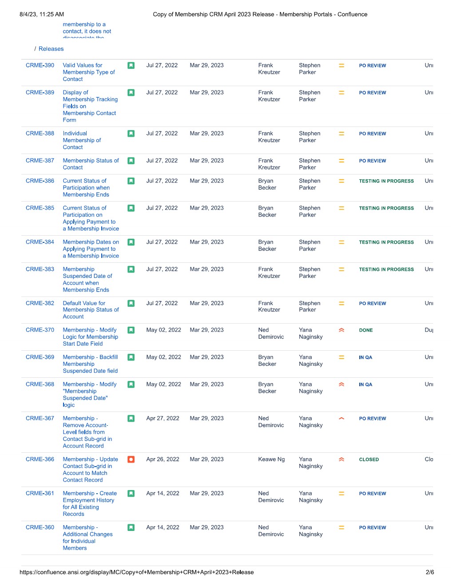
Task: Open the CRME-388 issue key link
Action: [40, 134]
